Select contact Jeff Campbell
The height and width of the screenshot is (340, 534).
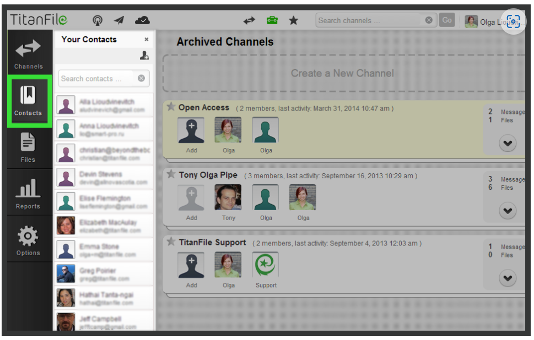click(104, 321)
